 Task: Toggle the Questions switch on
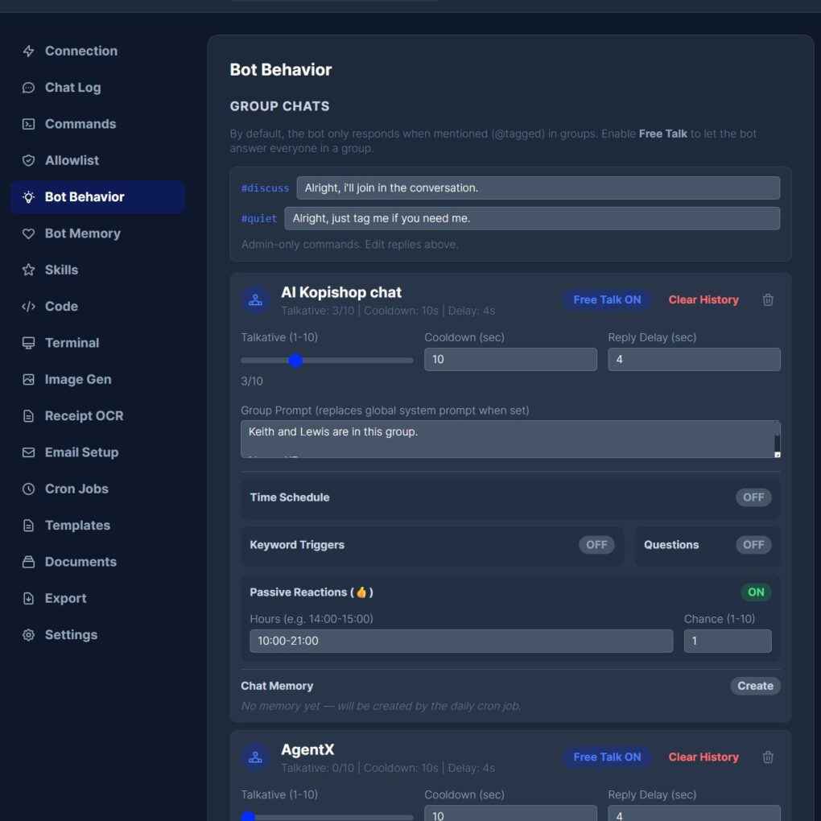click(753, 545)
